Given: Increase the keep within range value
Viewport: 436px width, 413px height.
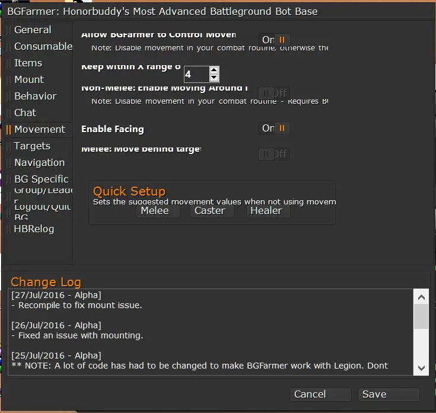Looking at the screenshot, I should coord(214,70).
